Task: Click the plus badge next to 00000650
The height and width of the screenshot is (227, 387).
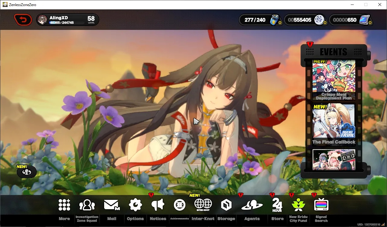Action: pos(370,23)
